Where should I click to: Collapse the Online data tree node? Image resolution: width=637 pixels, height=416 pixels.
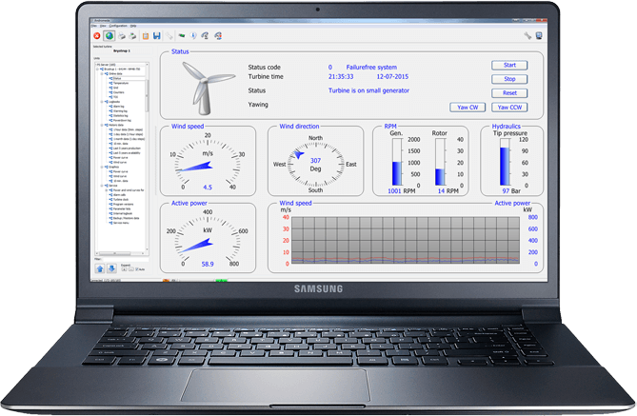point(102,74)
